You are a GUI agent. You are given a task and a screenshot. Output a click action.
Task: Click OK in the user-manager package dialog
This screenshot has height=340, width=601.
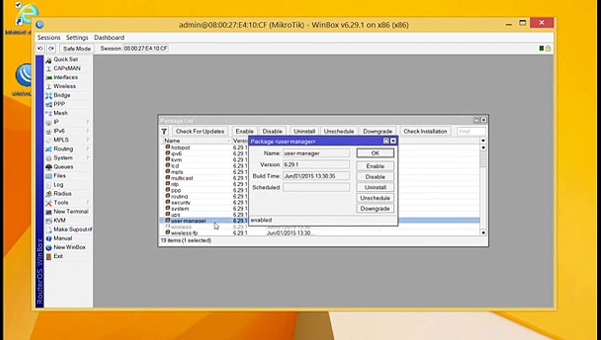[375, 153]
